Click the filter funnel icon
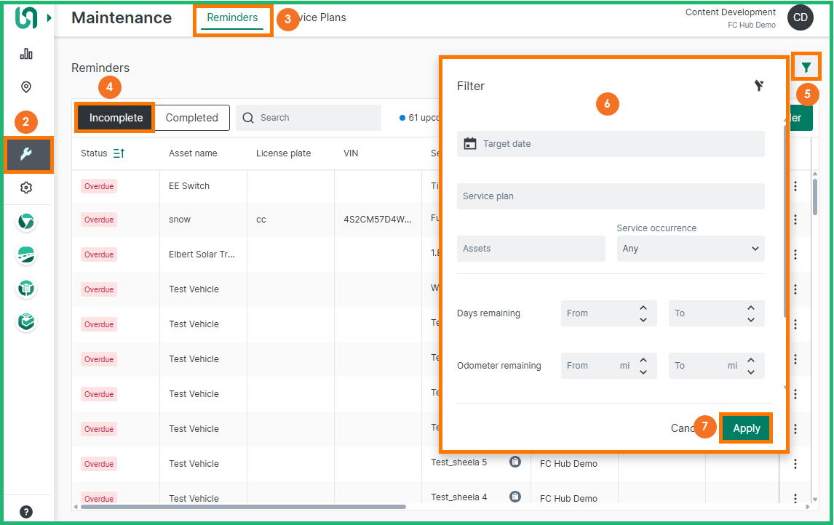The height and width of the screenshot is (525, 834). tap(806, 68)
